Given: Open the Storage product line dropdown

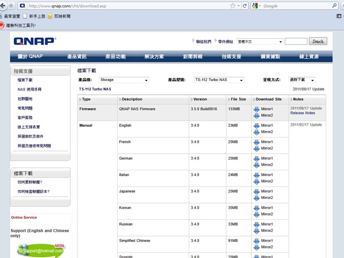Looking at the screenshot, I should coord(124,80).
